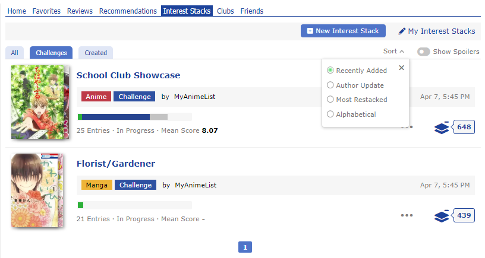Click the pencil icon for My Interest Stacks

coord(402,31)
